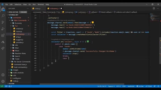Expand the Images folder
The height and width of the screenshot is (90, 161).
tap(18, 70)
